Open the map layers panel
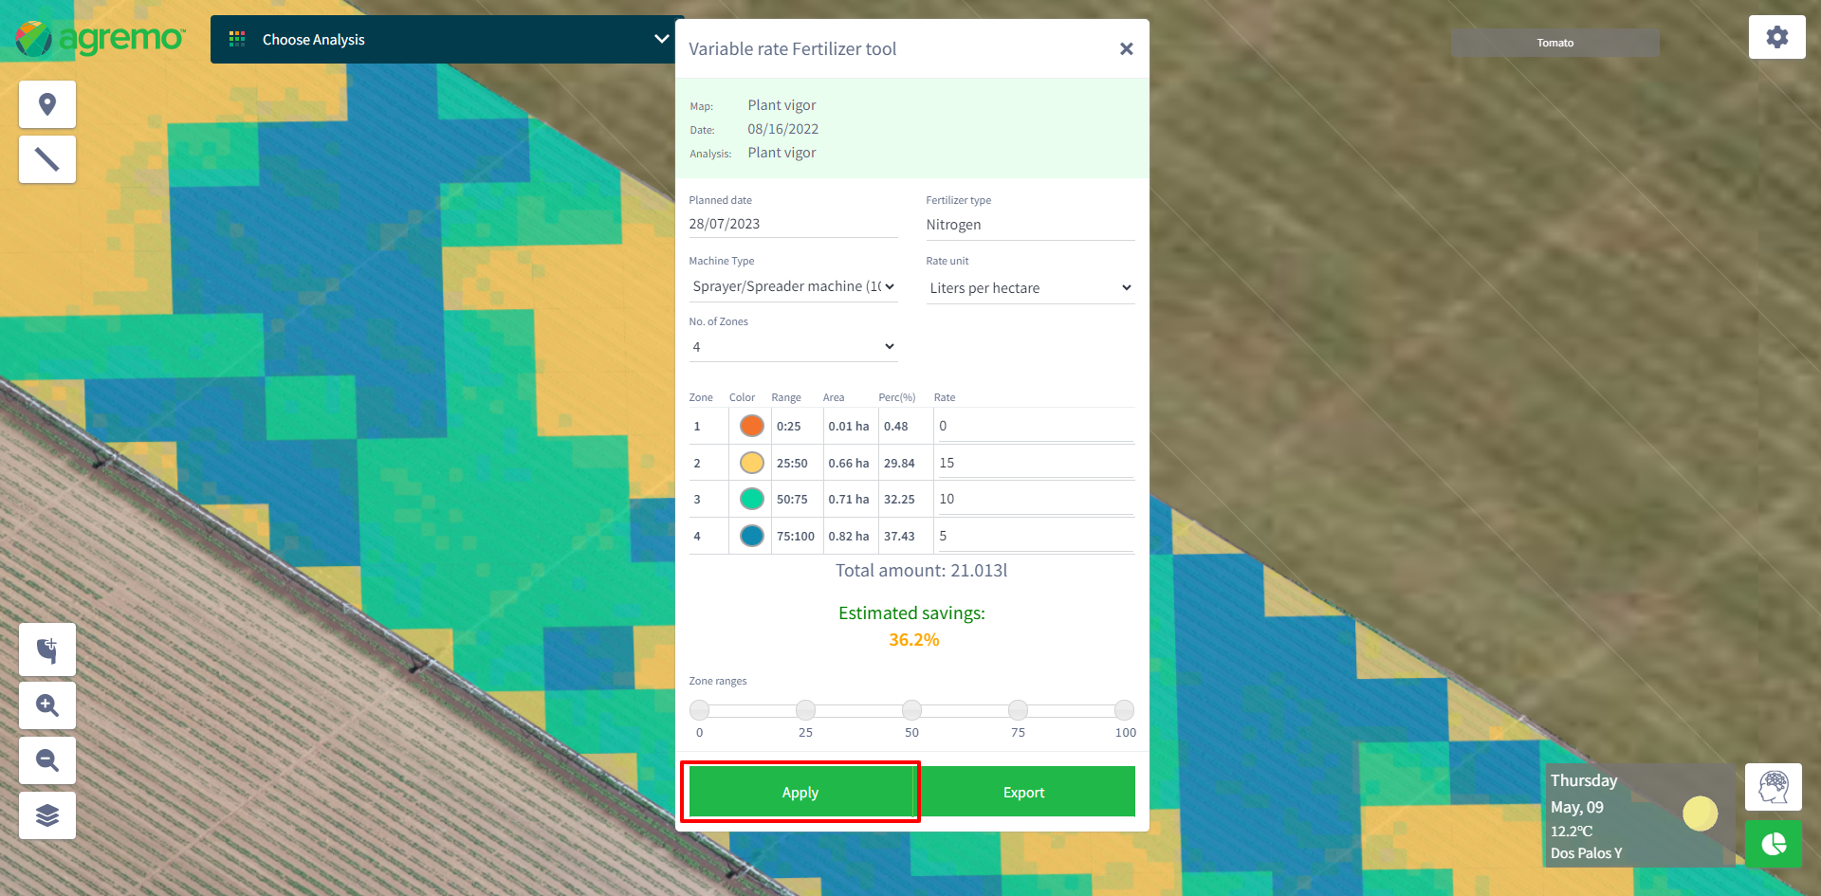 47,815
